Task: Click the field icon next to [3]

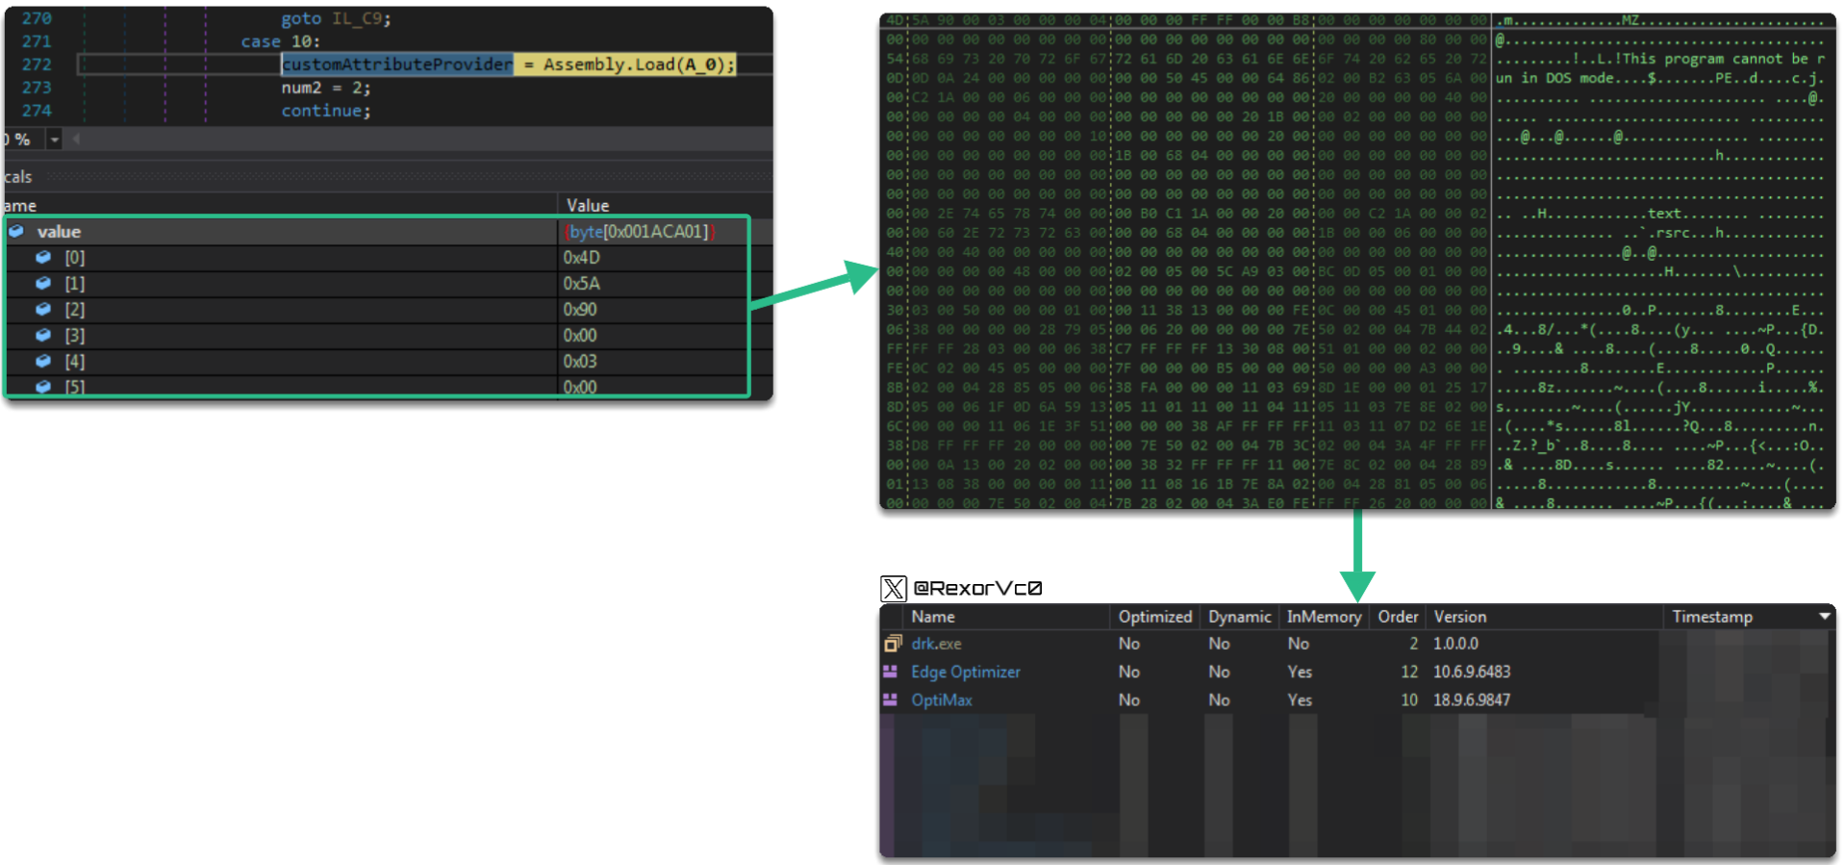Action: point(43,335)
